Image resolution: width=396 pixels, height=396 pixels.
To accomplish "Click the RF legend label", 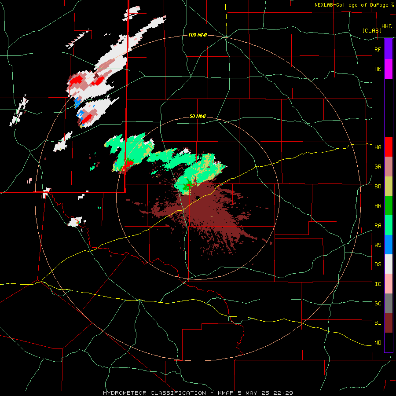I will tap(378, 49).
